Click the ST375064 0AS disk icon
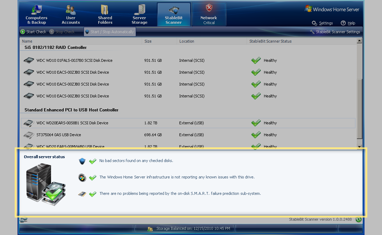 [29, 135]
